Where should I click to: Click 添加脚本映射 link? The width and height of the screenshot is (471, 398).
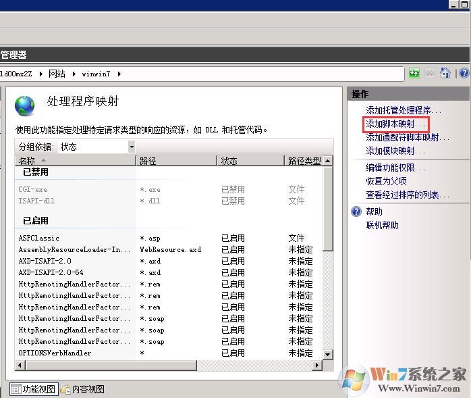click(395, 124)
